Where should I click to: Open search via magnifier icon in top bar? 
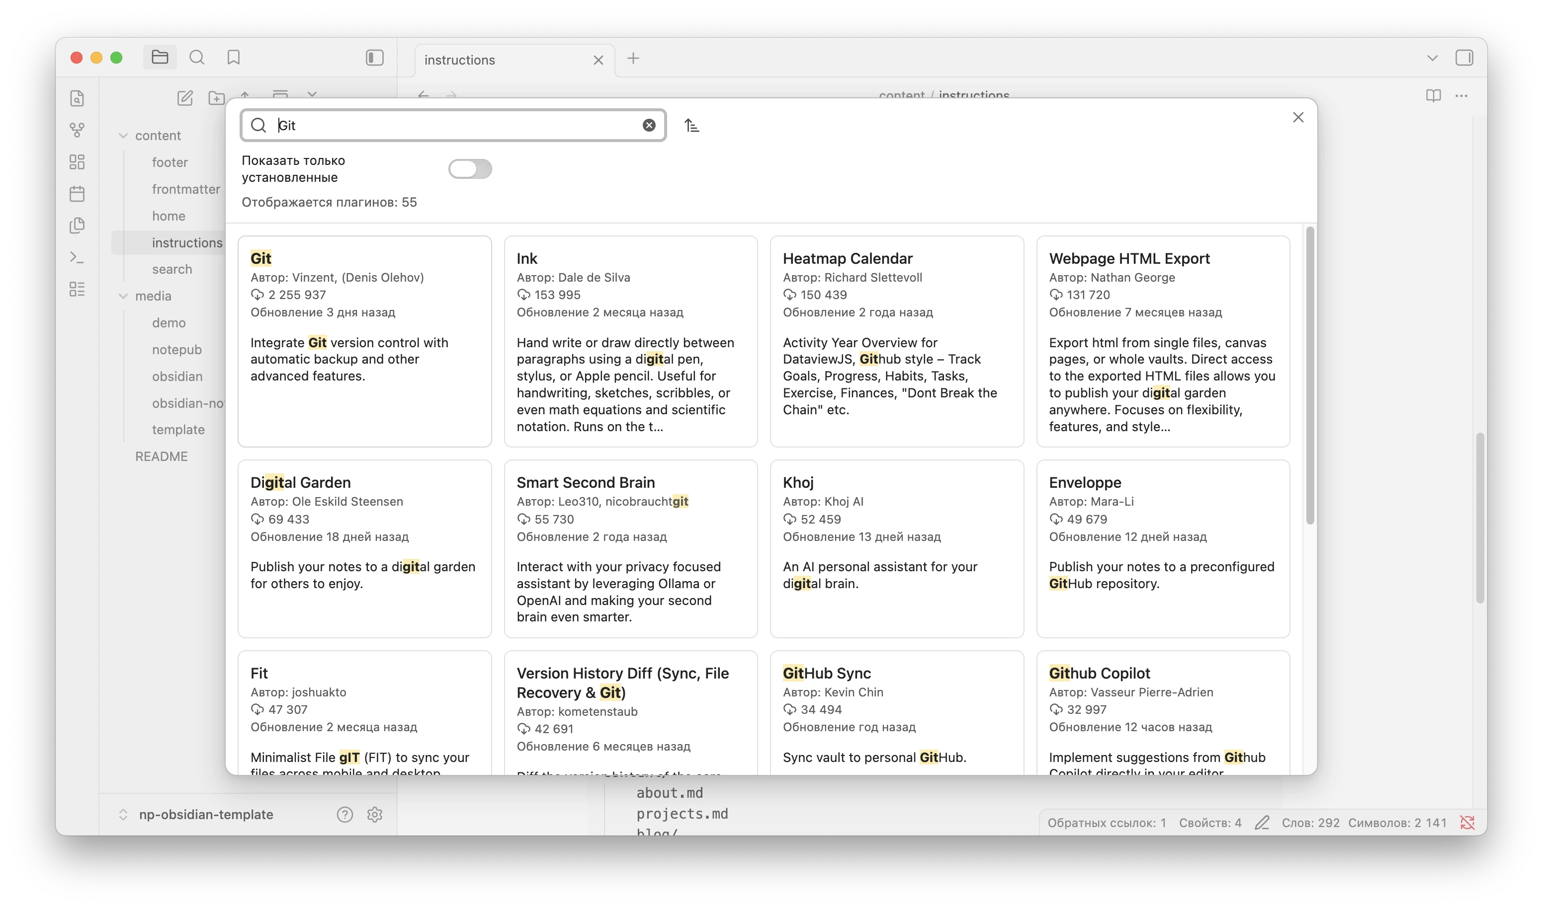(197, 58)
